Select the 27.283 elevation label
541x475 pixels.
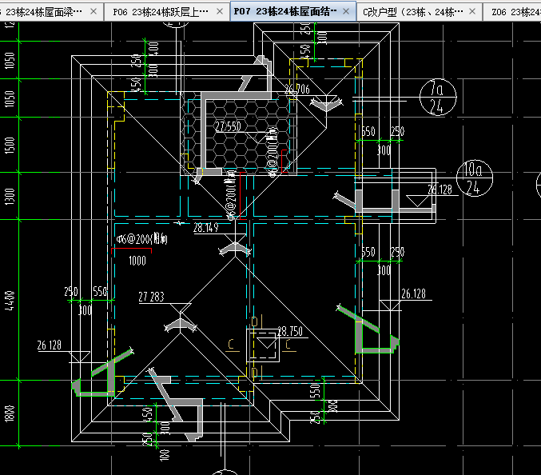pos(151,297)
